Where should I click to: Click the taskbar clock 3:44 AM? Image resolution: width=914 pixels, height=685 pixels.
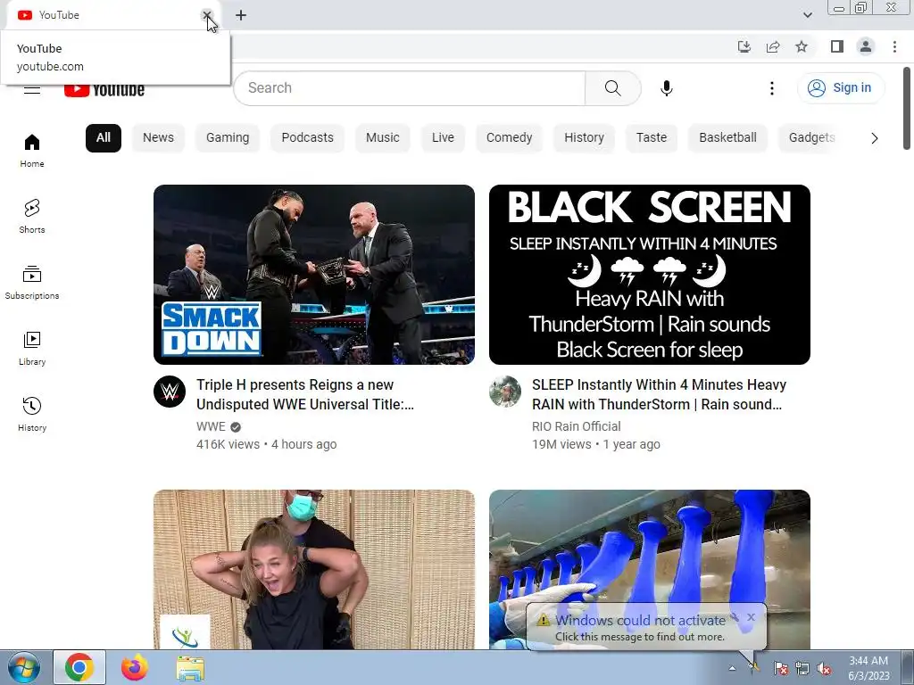point(868,668)
